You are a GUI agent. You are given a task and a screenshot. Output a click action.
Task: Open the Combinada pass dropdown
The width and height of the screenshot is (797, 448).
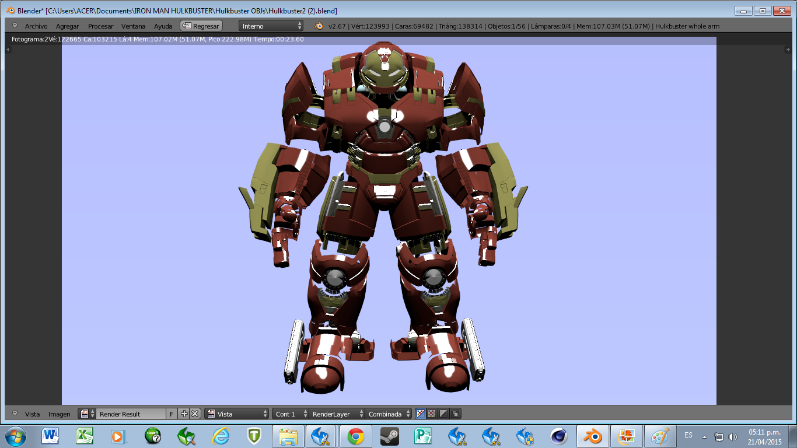(389, 414)
